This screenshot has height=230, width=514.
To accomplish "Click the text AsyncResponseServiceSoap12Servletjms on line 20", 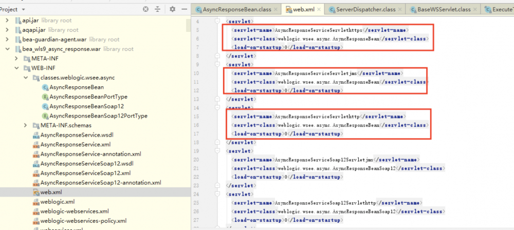I will 324,160.
